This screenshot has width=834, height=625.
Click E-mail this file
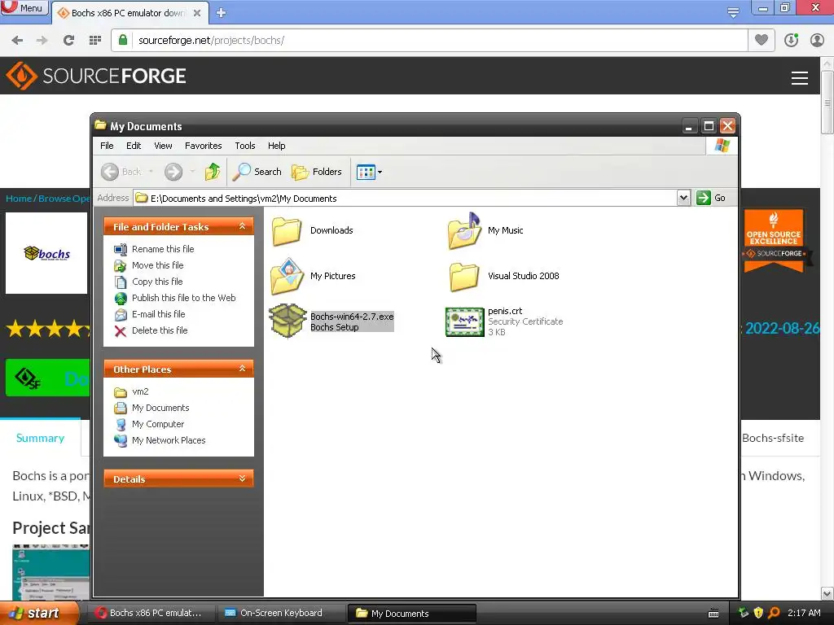click(159, 314)
